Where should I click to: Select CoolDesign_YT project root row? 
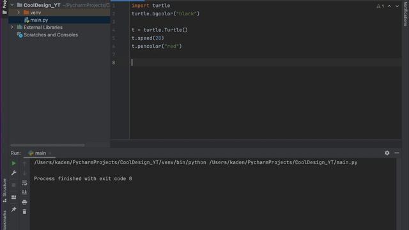point(59,5)
